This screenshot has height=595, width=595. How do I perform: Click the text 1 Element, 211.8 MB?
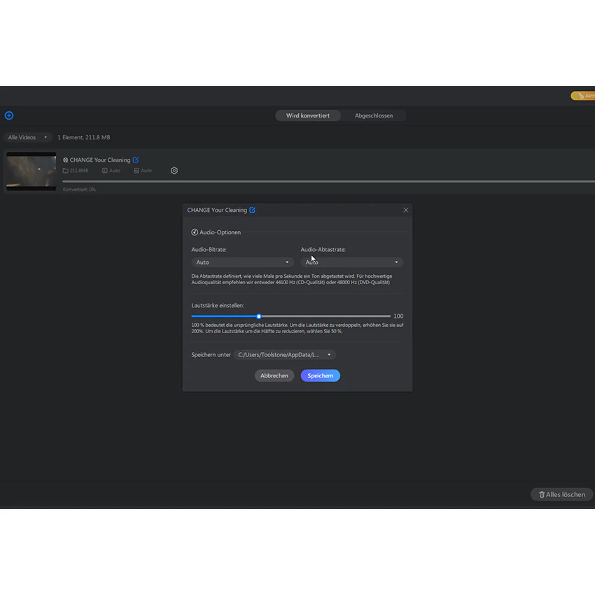click(84, 137)
